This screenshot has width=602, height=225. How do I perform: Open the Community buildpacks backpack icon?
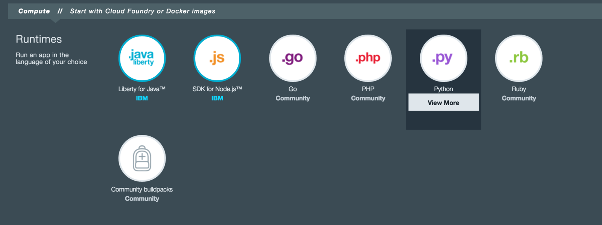click(x=142, y=159)
